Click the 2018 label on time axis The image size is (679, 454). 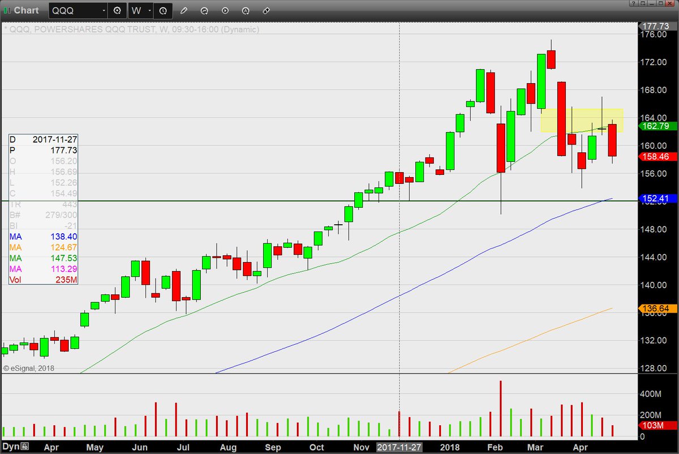(450, 447)
